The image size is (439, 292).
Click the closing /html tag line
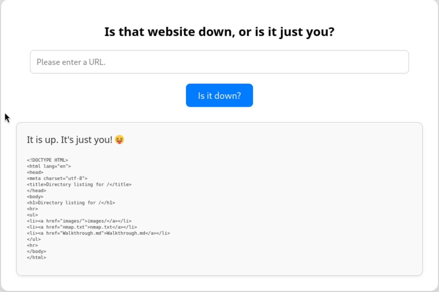pyautogui.click(x=37, y=258)
